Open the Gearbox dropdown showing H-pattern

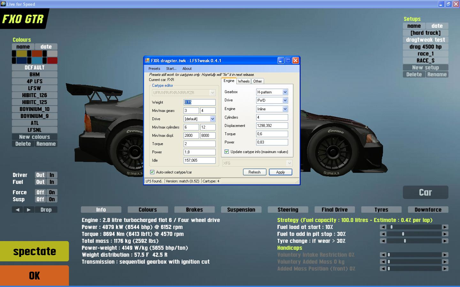pos(285,92)
